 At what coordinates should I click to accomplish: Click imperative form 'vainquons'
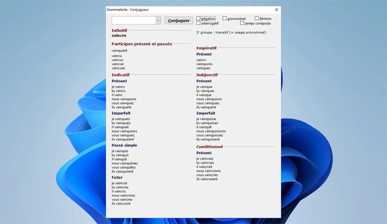[x=204, y=64]
